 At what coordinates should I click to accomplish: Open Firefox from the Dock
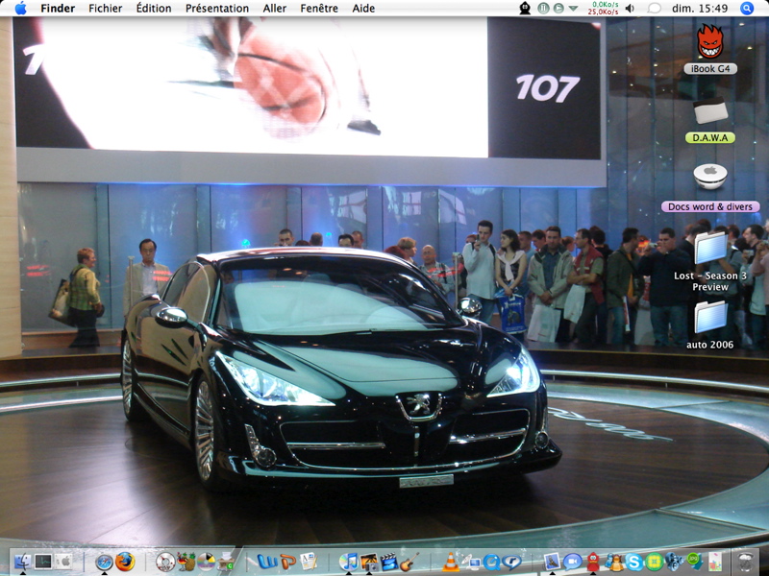[125, 562]
